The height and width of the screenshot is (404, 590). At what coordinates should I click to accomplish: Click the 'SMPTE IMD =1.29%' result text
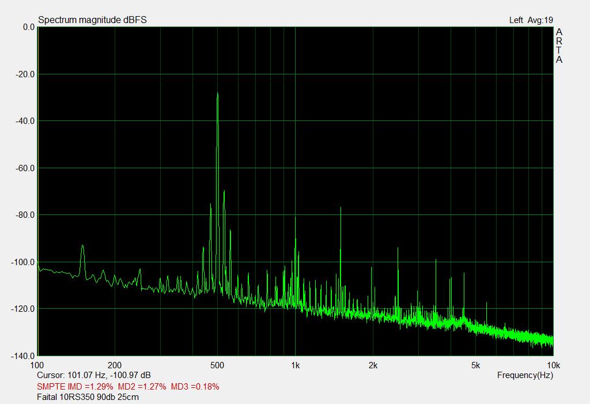pyautogui.click(x=75, y=386)
